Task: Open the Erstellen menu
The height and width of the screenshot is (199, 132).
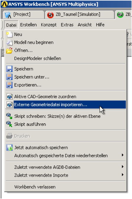Action: [28, 25]
